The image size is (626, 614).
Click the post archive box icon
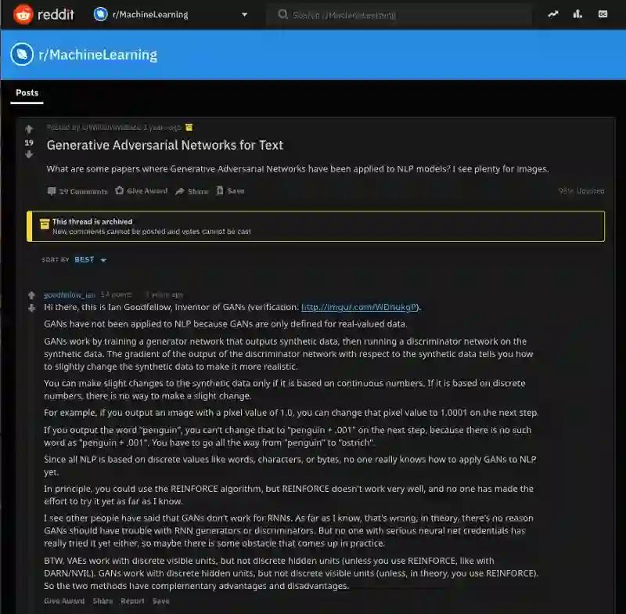point(189,128)
